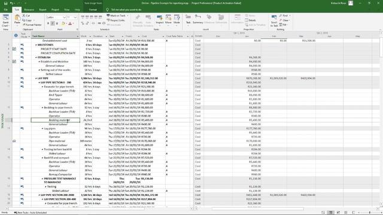Screen dimensions: 383x215
Task: Click the Format Painter tool
Action: click(x=32, y=24)
